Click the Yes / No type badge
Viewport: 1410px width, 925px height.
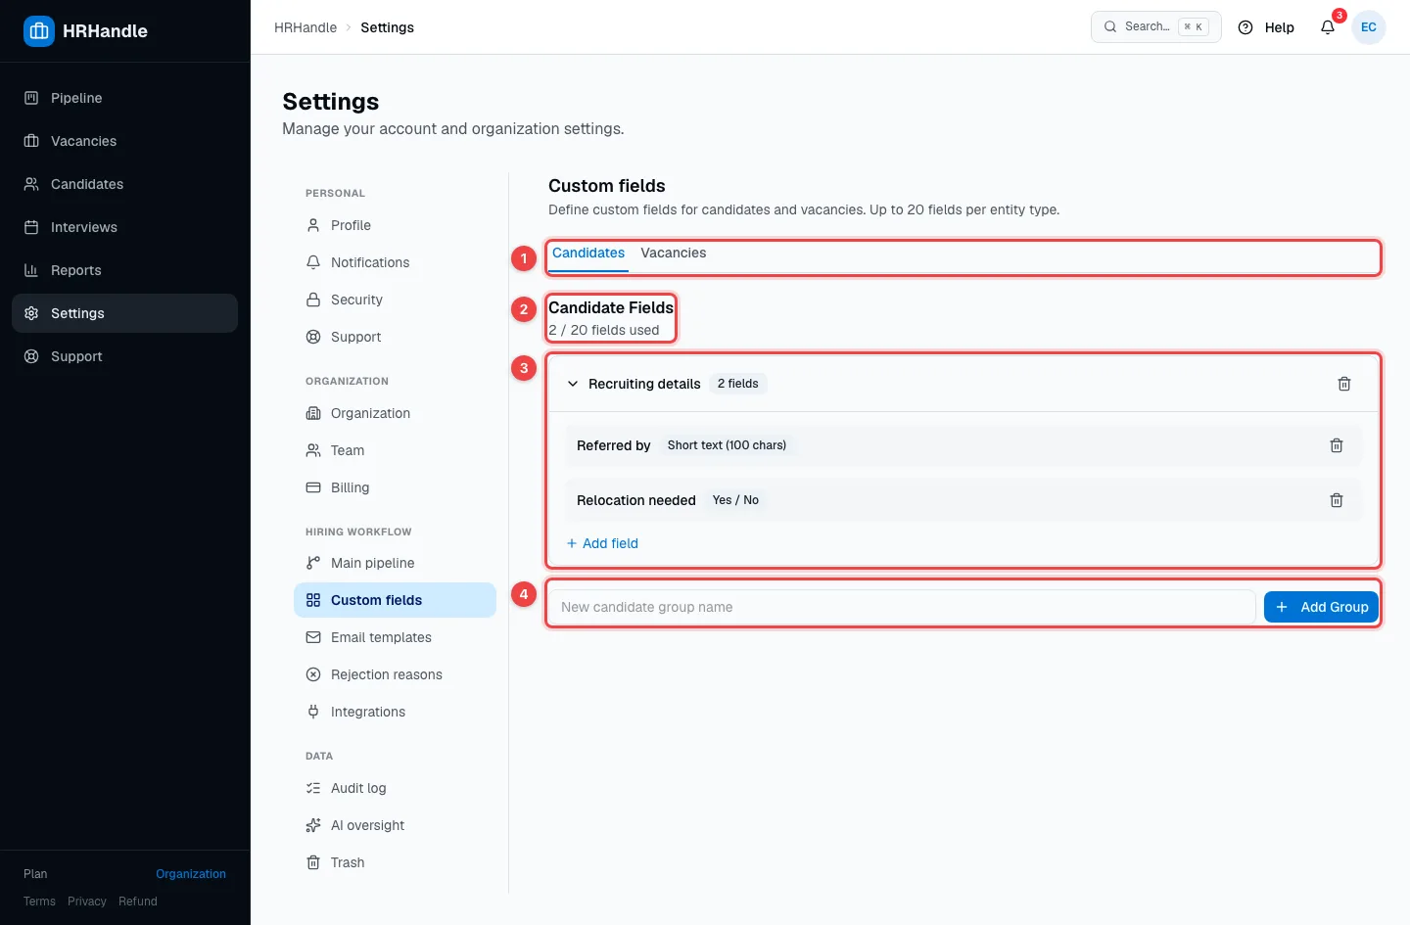click(735, 500)
